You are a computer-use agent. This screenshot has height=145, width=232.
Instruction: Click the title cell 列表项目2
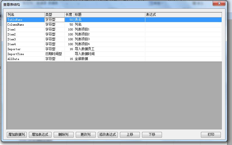click(110, 34)
